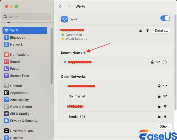The height and width of the screenshot is (140, 177).
Task: Click the lock icon in Known Network row
Action: 152,62
